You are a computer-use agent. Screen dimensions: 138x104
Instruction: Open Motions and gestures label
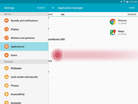(23, 38)
